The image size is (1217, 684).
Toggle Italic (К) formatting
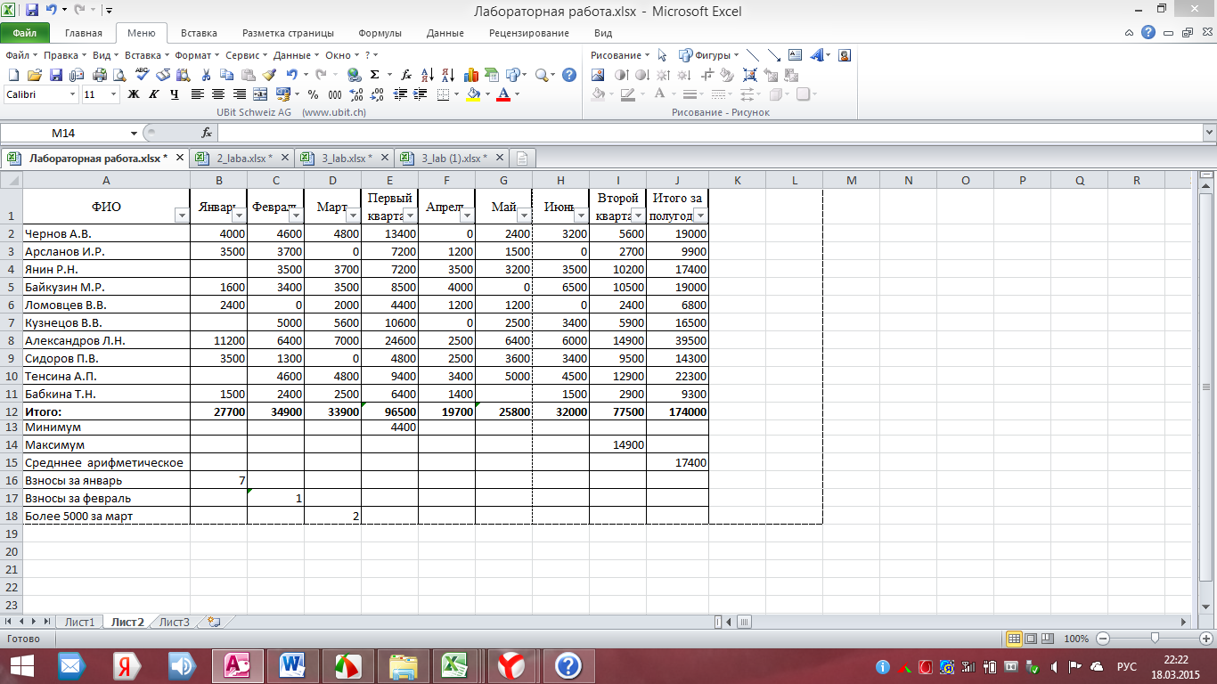point(153,94)
